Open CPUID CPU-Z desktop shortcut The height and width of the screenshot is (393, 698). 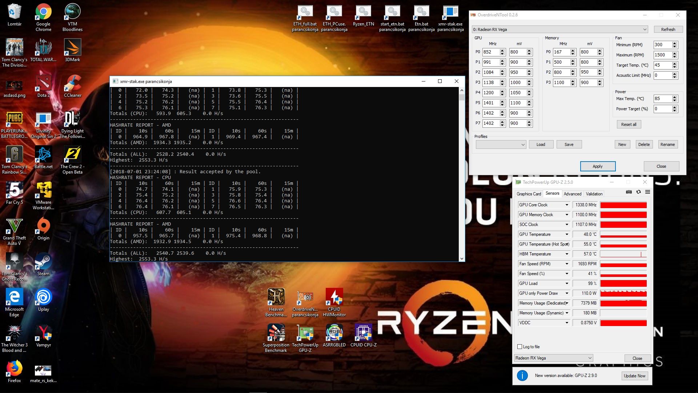[363, 336]
